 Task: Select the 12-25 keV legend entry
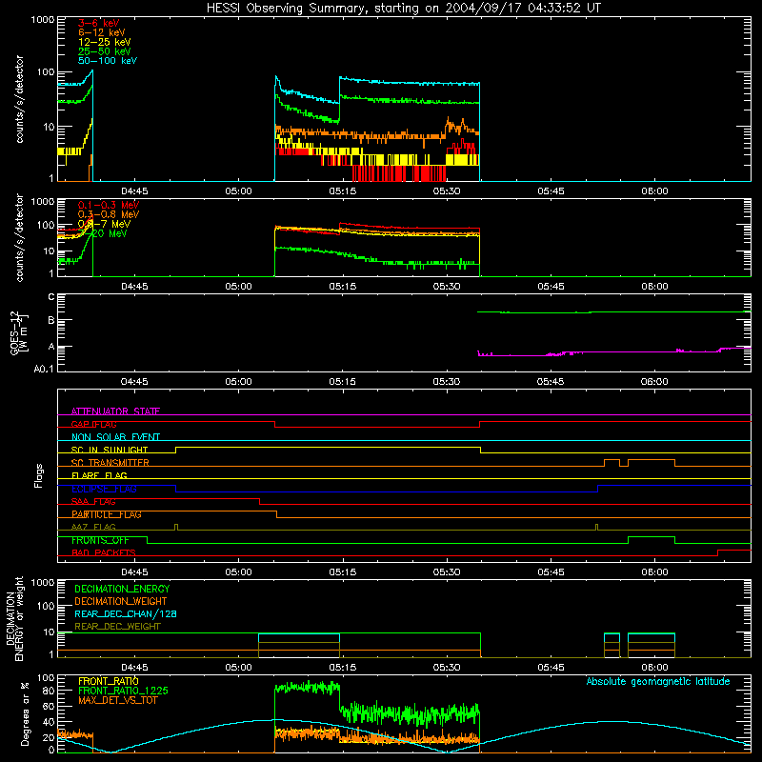(x=105, y=42)
